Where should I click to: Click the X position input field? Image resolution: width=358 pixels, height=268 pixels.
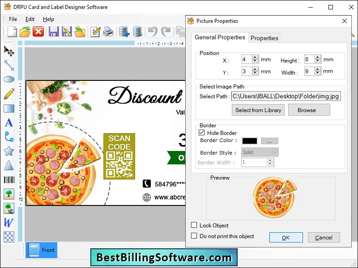point(247,59)
